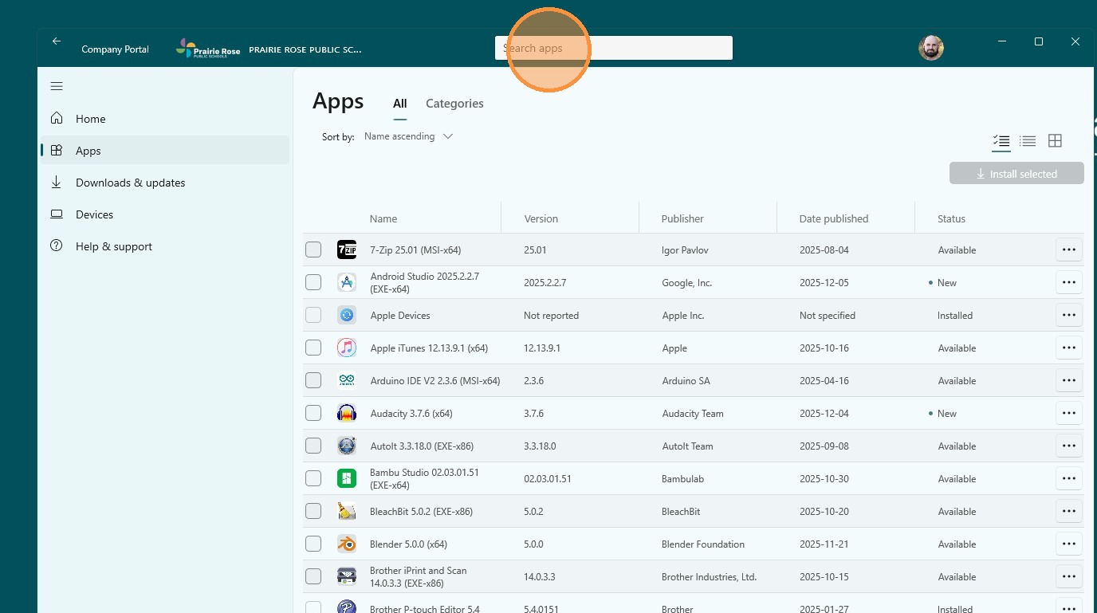This screenshot has width=1097, height=613.
Task: Click the Search apps field
Action: coord(613,49)
